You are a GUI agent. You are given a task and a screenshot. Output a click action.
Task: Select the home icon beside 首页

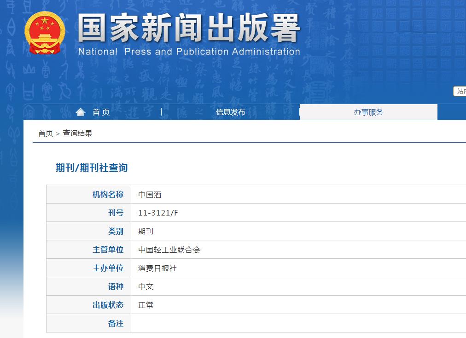point(81,111)
